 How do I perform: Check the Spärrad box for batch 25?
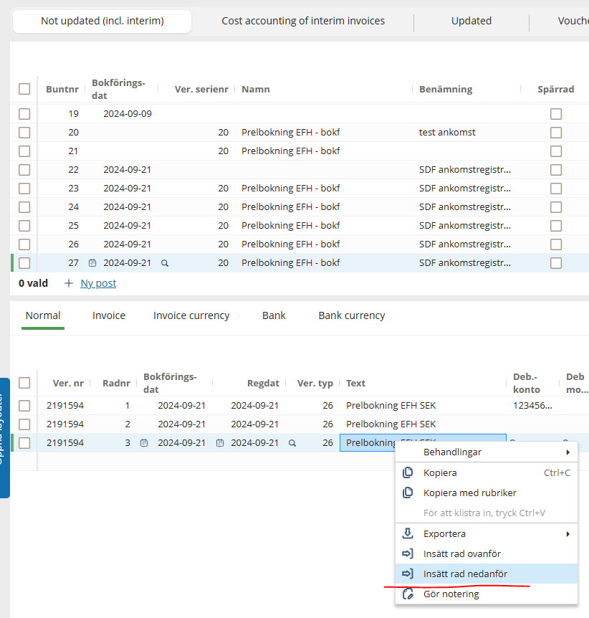tap(556, 226)
